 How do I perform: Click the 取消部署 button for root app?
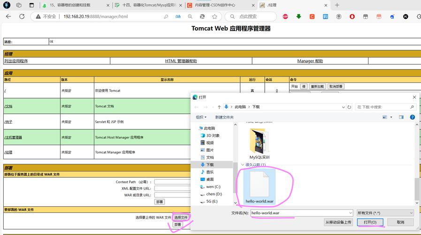336,86
